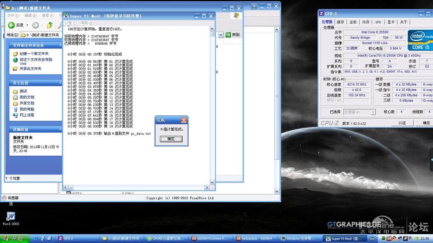Click the Windows 任务管理器 taskbar button
Image resolution: width=433 pixels, height=243 pixels.
tap(300, 239)
